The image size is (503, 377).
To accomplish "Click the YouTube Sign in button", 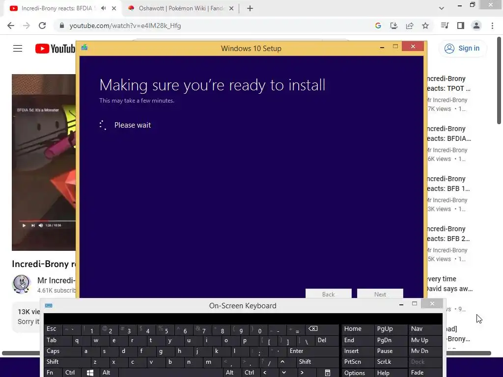I will pos(462,49).
